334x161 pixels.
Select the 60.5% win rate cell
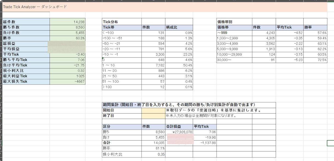pos(315,55)
